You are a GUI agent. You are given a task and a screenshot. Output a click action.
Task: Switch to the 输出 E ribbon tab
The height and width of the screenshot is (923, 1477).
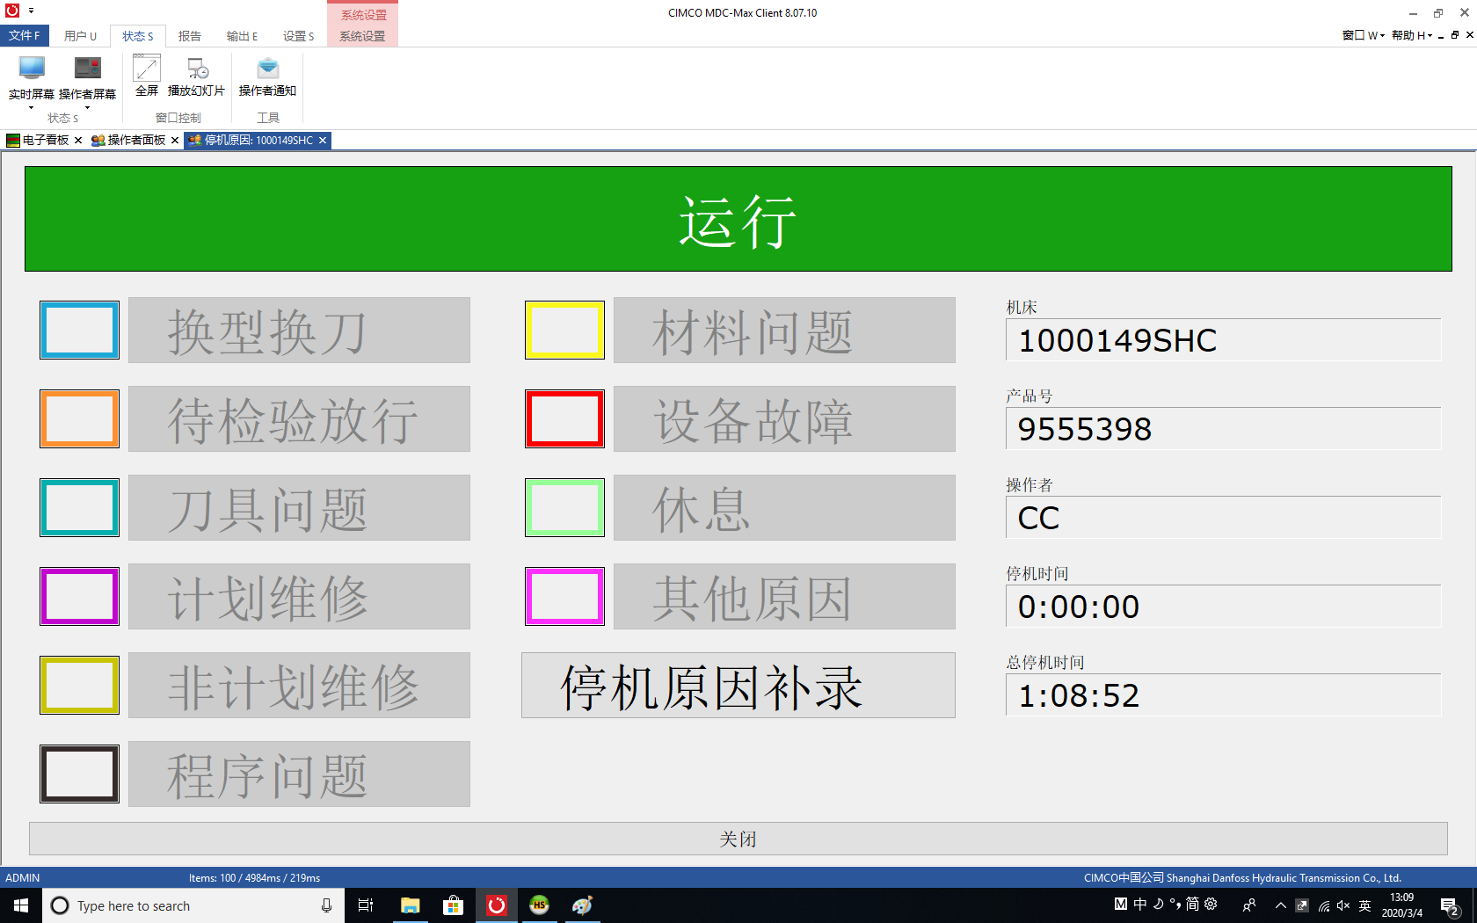pyautogui.click(x=242, y=36)
